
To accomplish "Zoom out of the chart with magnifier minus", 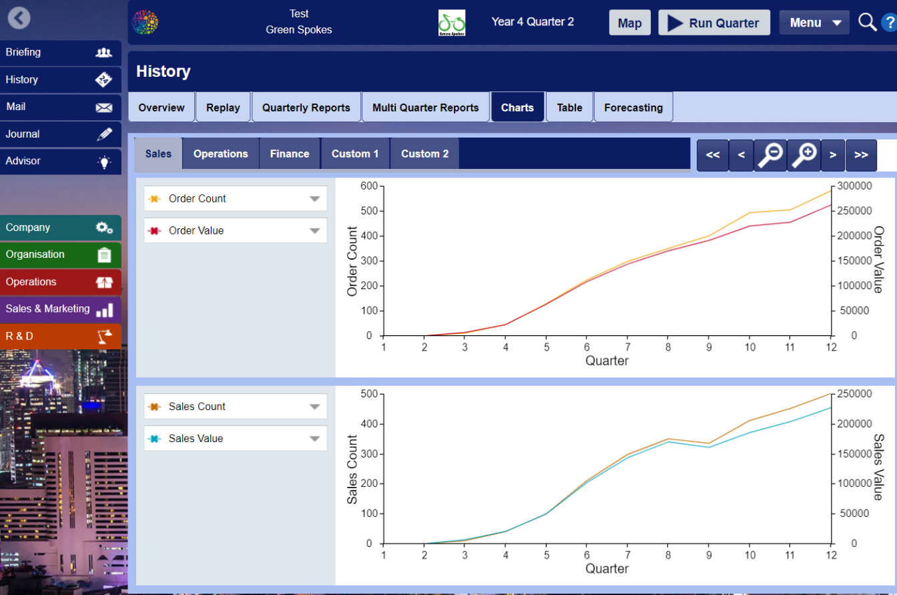I will [771, 155].
